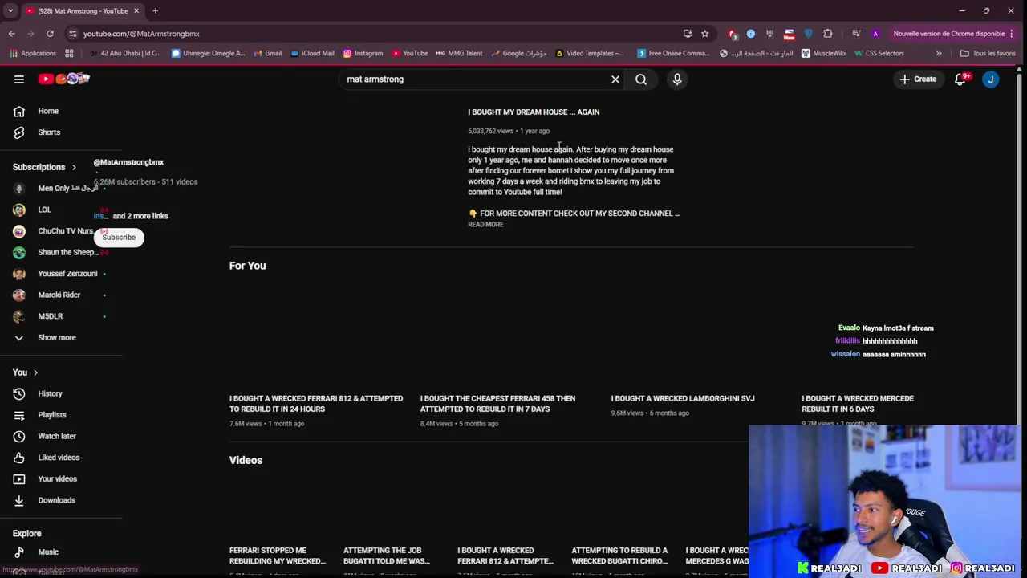Open the wrecked Lamborghini SVJ video
Viewport: 1027px width, 578px height.
683,398
